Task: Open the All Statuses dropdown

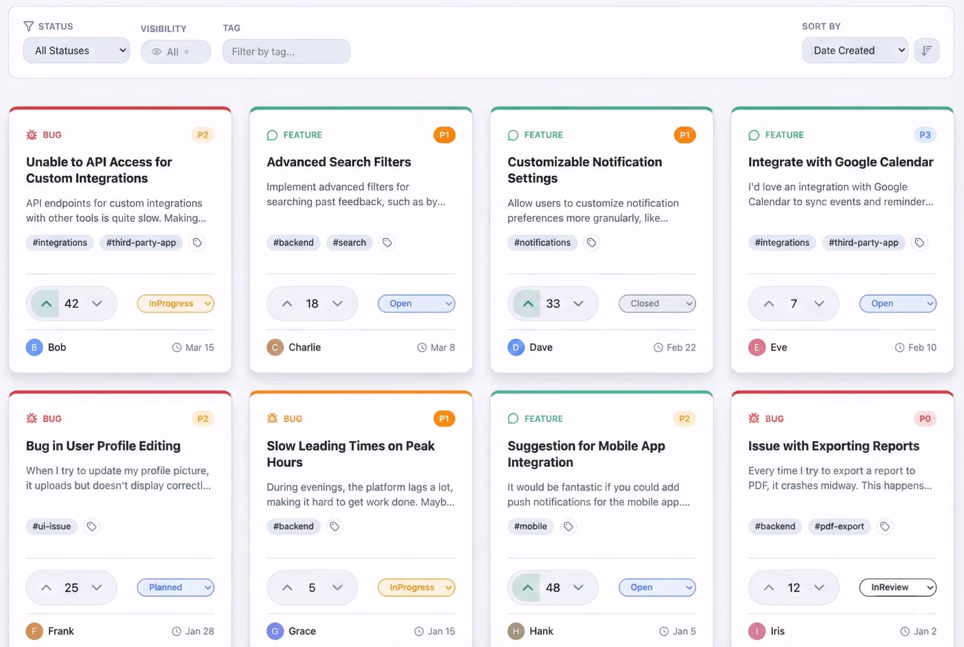Action: [x=76, y=50]
